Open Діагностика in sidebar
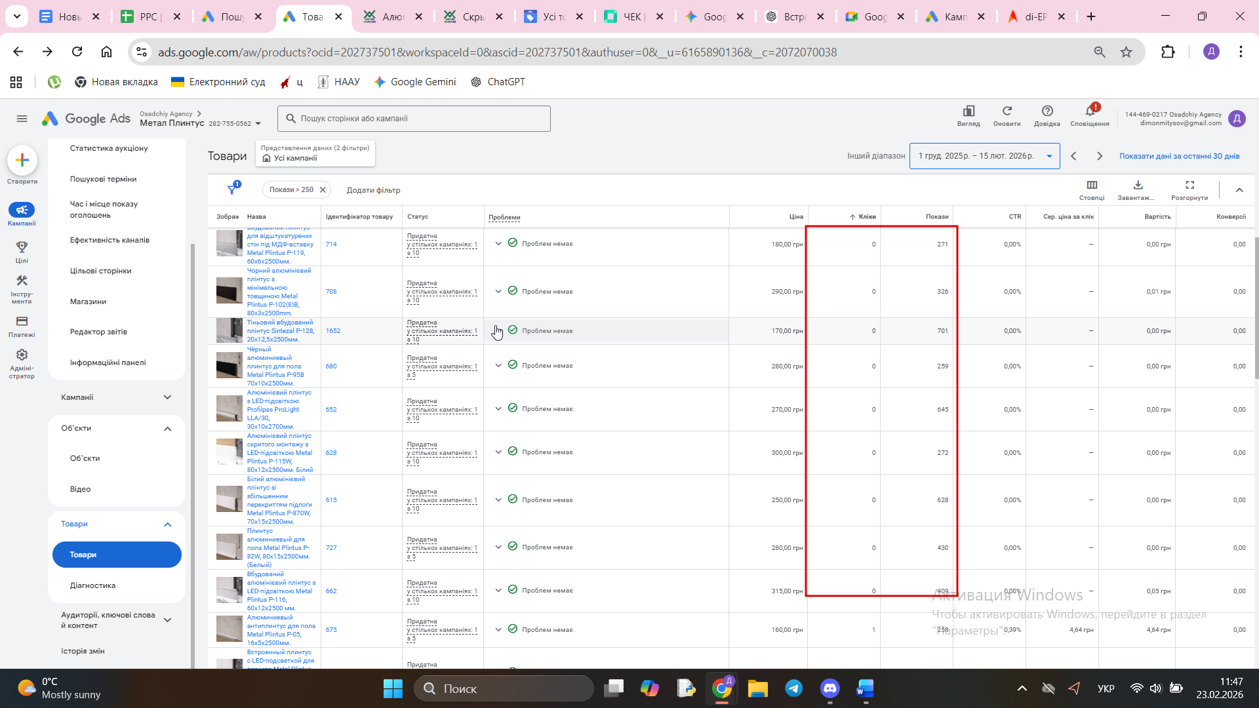The height and width of the screenshot is (708, 1259). [92, 585]
